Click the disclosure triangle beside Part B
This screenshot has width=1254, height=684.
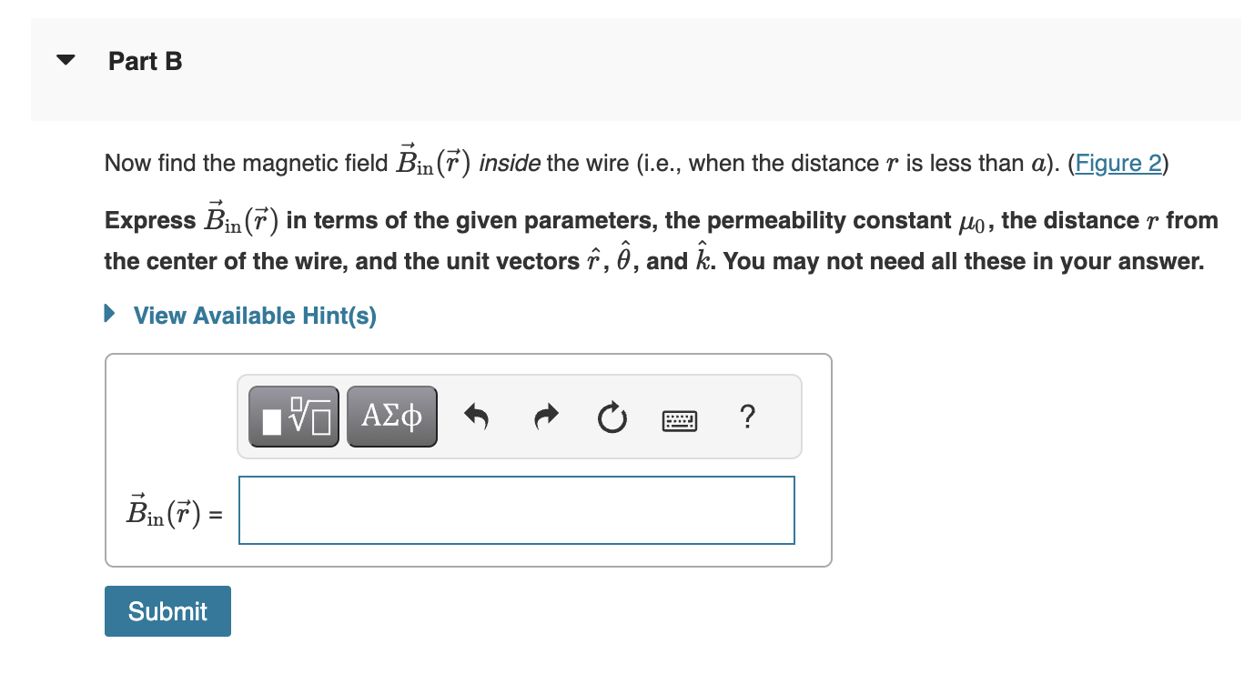click(65, 60)
